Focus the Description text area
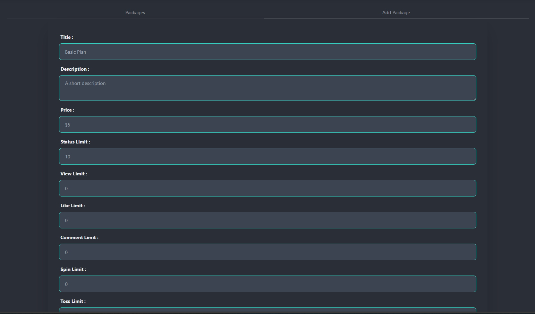The image size is (535, 314). click(267, 88)
